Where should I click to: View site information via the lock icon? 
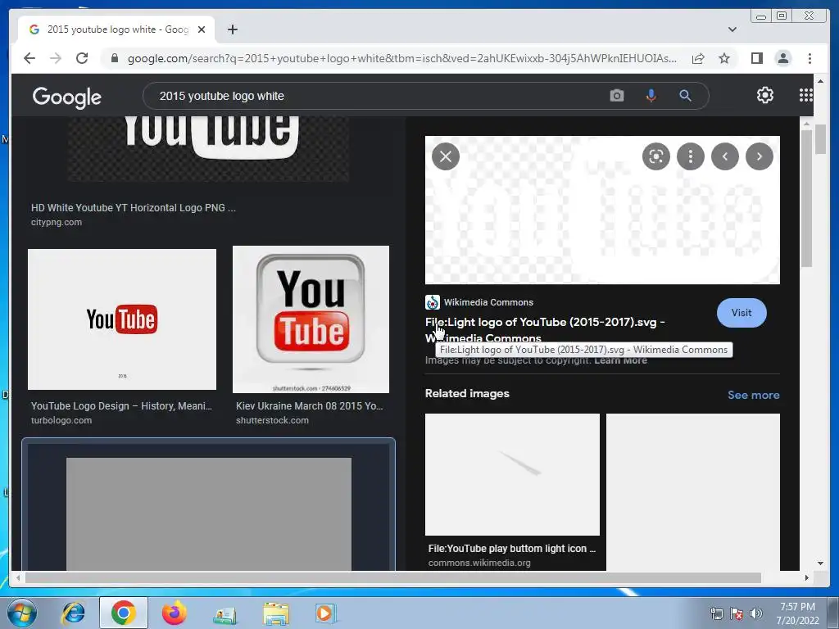(114, 58)
